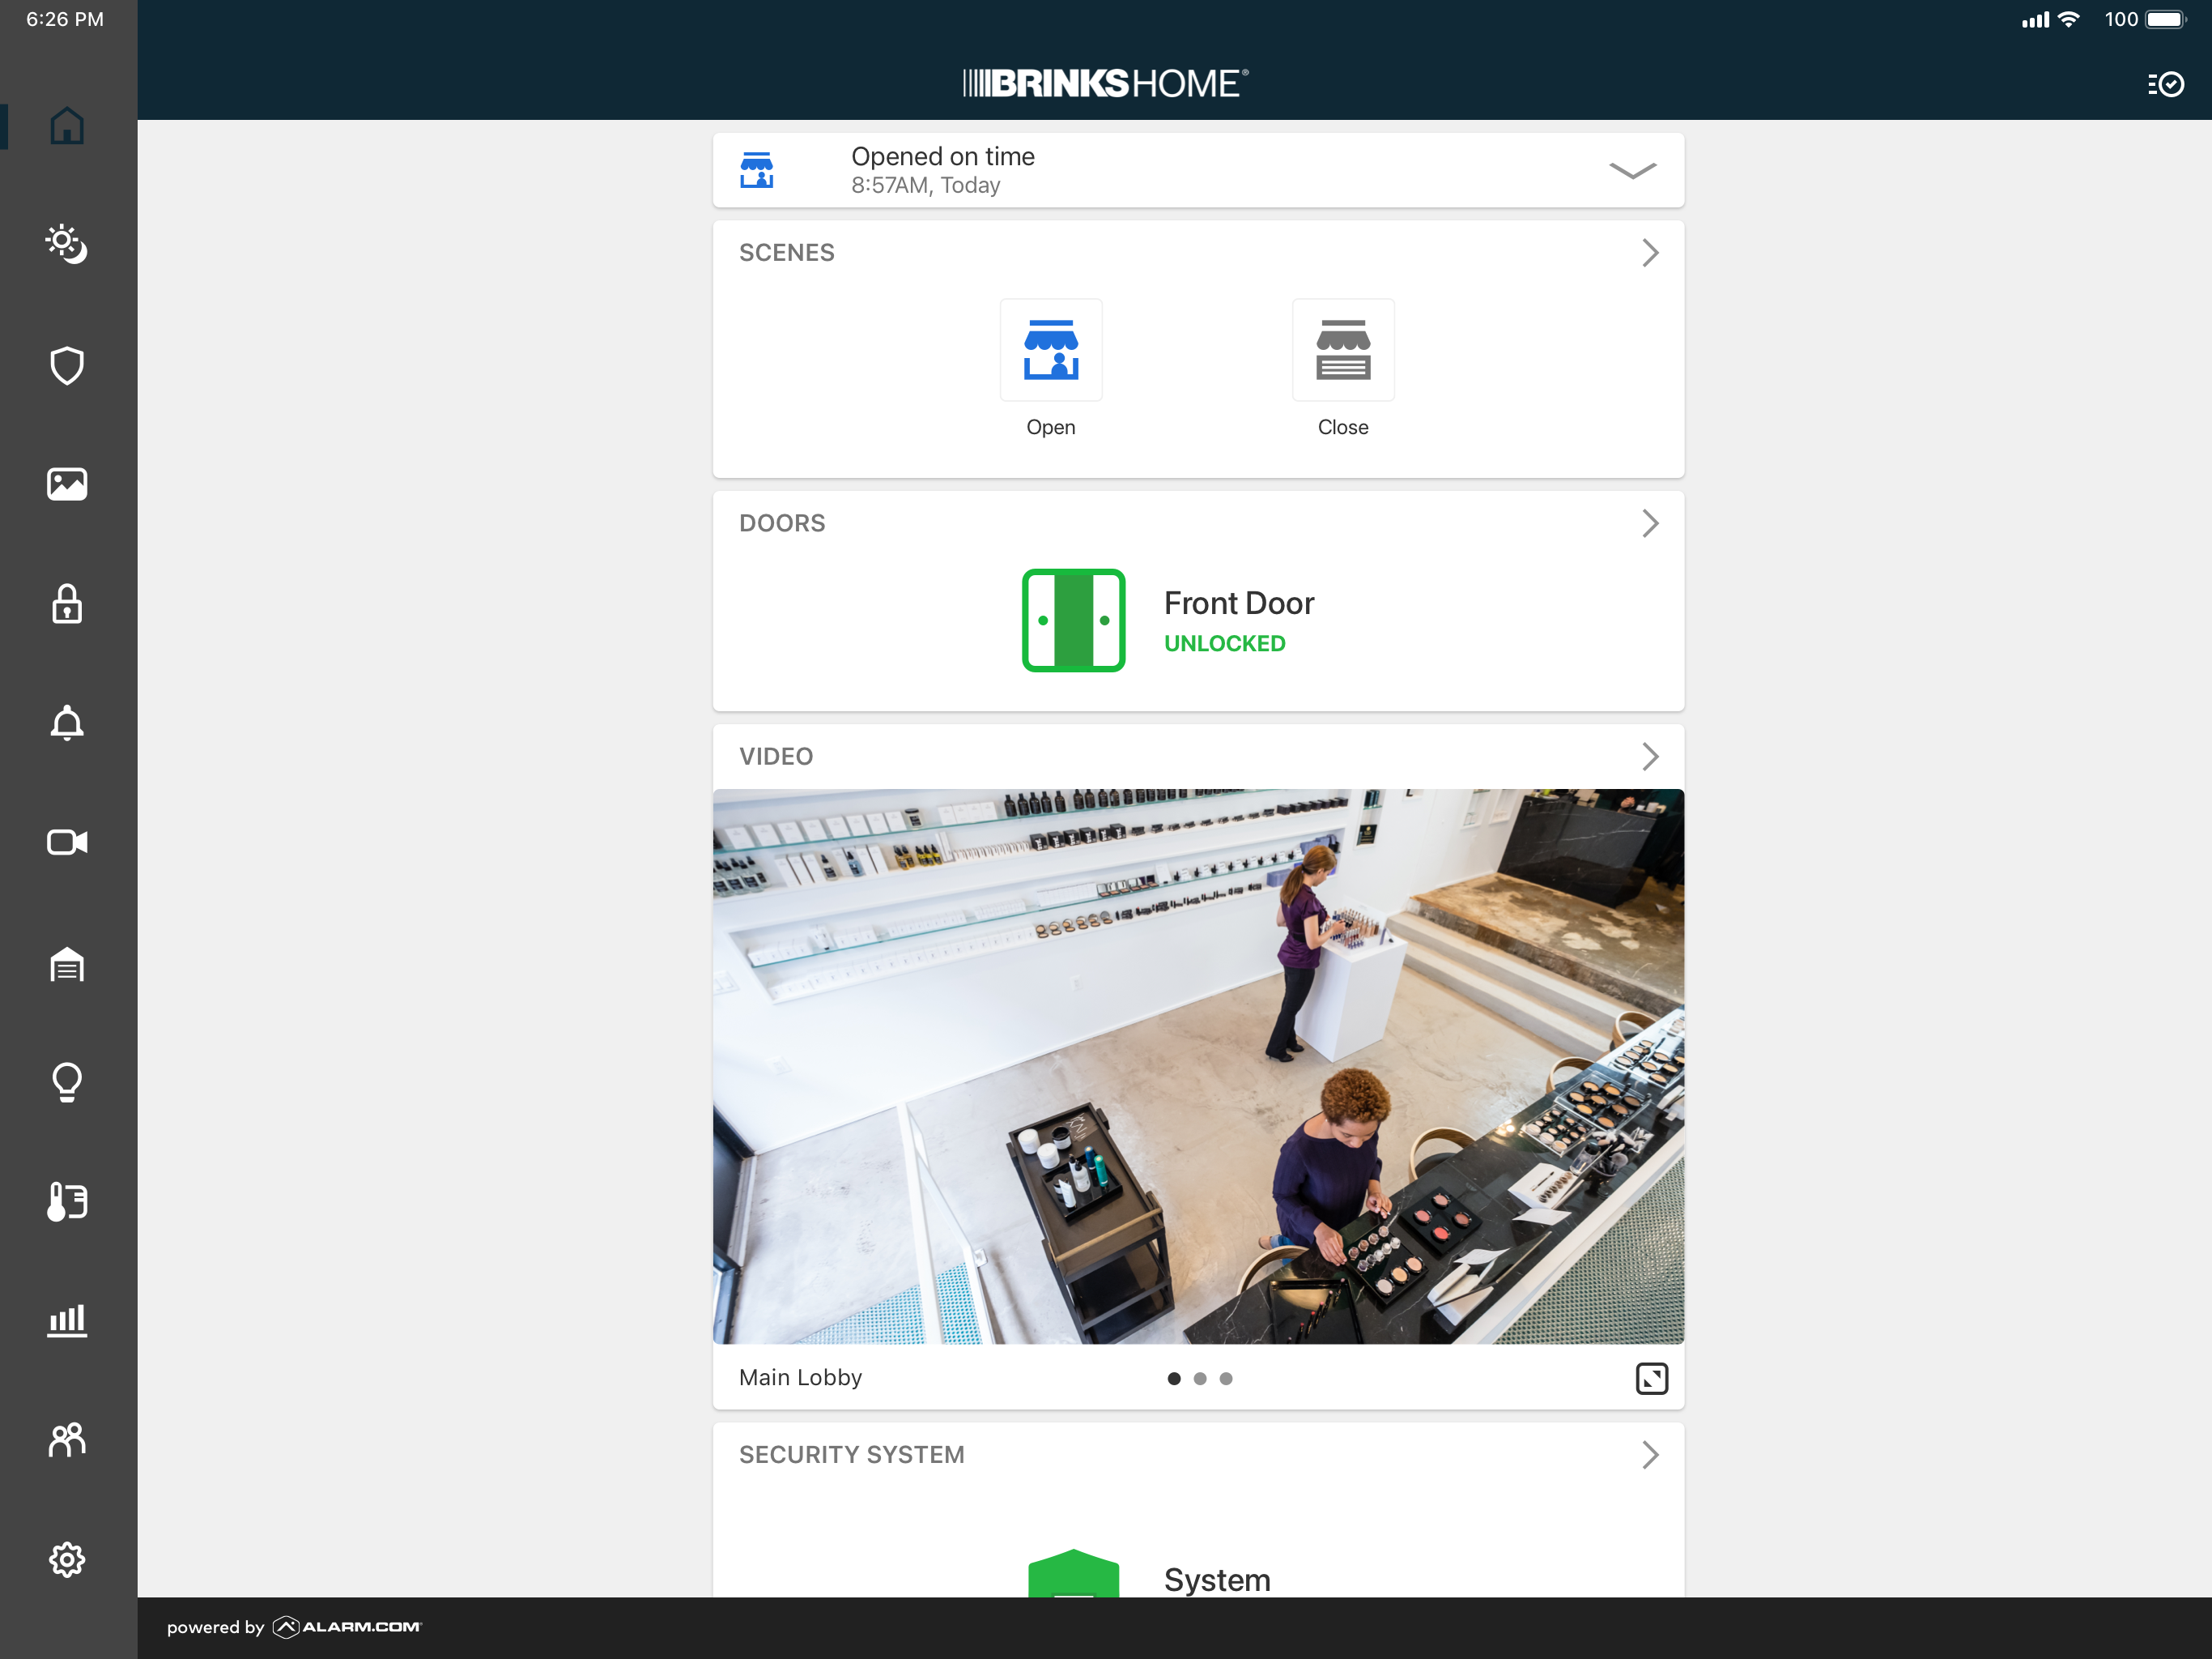Viewport: 2212px width, 1659px height.
Task: Expand the Main Lobby video to fullscreen
Action: pyautogui.click(x=1651, y=1378)
